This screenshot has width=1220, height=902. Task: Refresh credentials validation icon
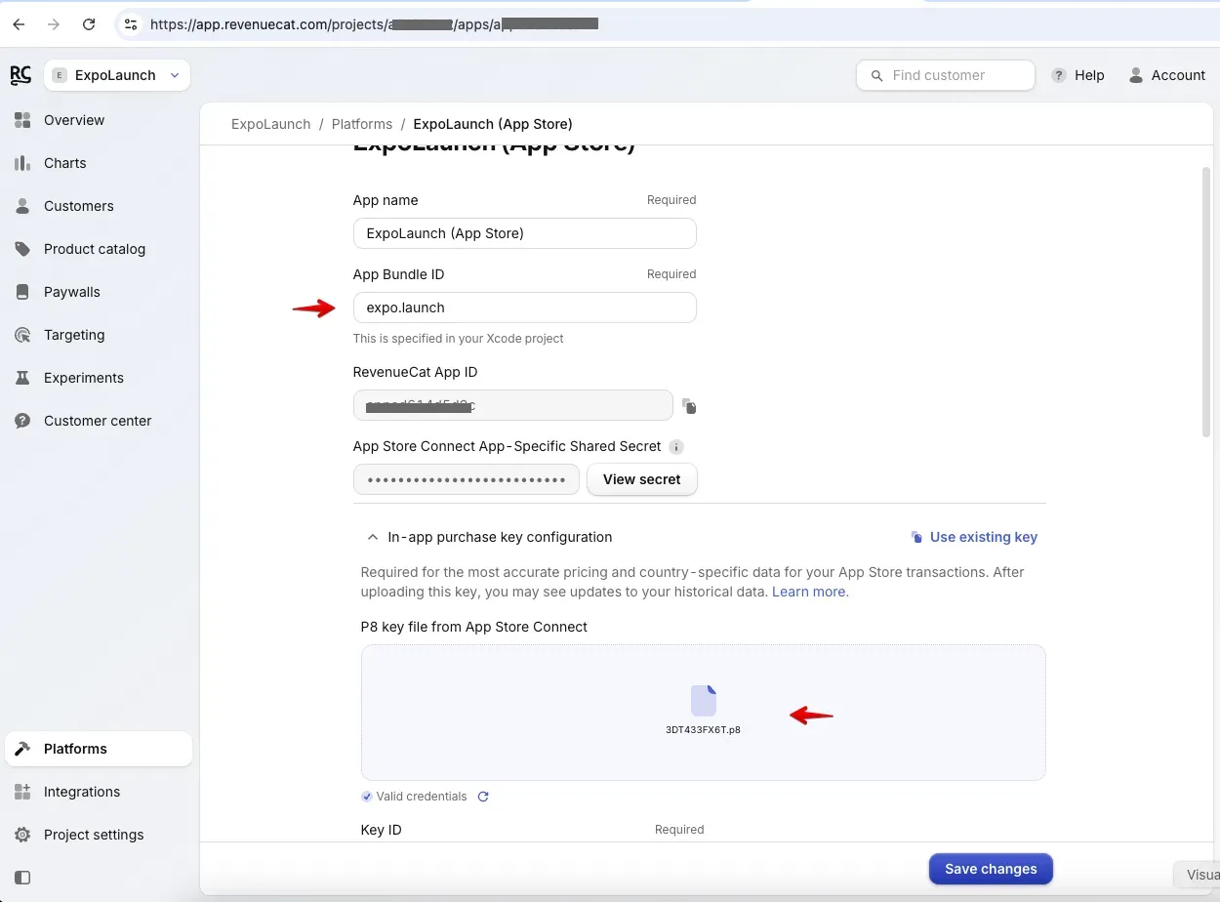click(483, 797)
